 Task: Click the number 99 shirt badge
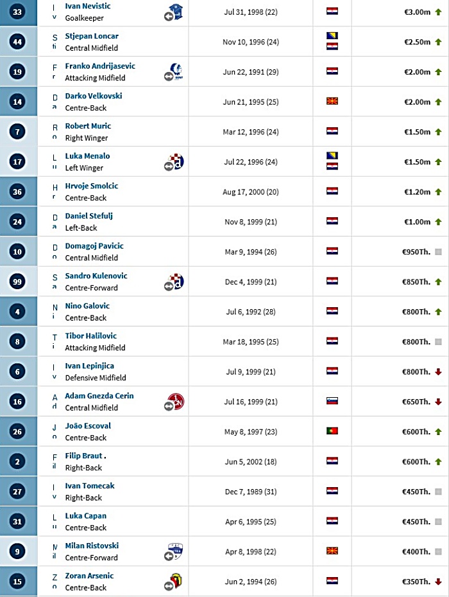click(x=17, y=281)
